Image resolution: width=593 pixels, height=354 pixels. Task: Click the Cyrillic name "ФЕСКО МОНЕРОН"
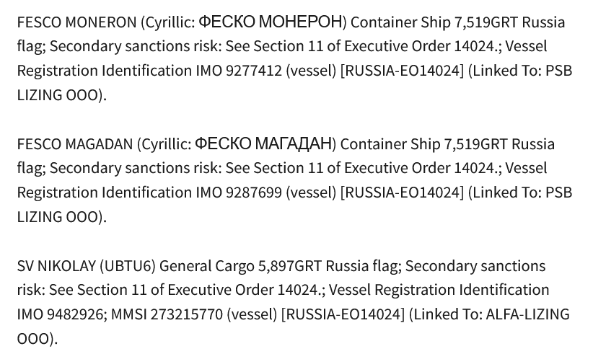click(x=270, y=22)
